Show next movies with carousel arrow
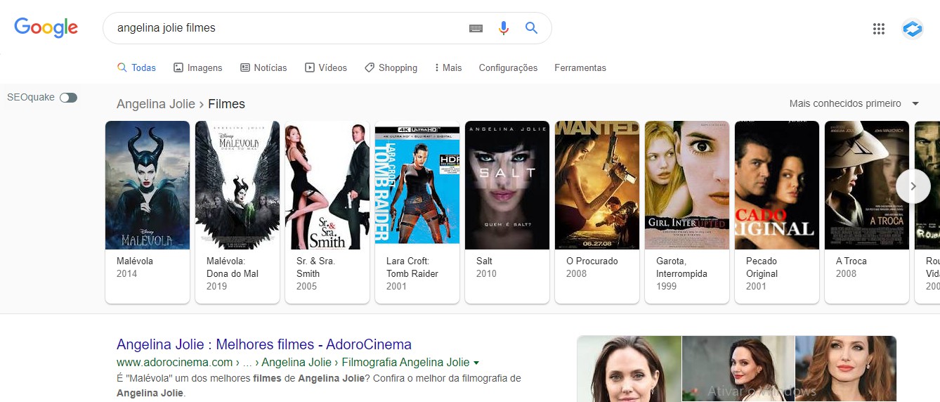 913,186
